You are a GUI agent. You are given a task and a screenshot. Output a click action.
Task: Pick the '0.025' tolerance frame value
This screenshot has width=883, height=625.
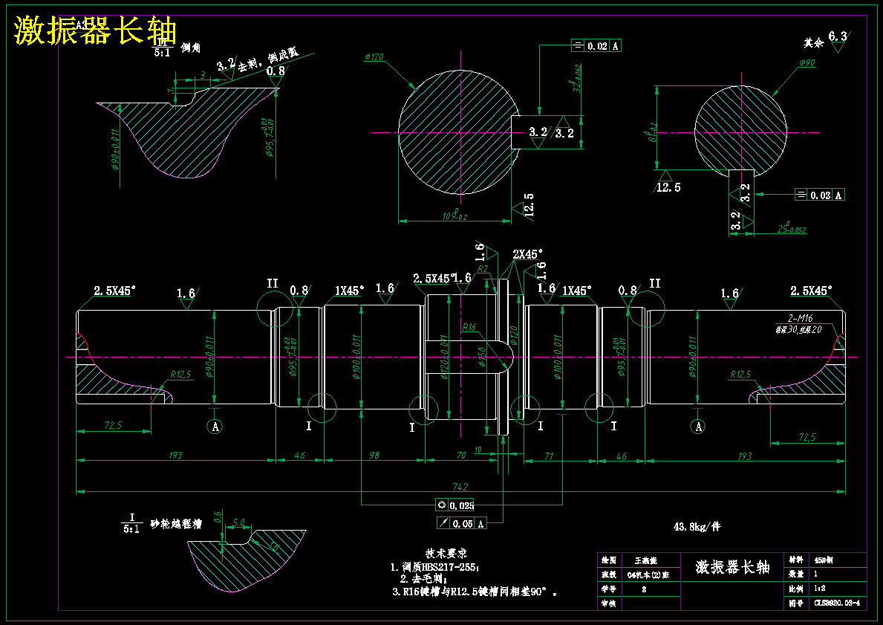pyautogui.click(x=462, y=505)
